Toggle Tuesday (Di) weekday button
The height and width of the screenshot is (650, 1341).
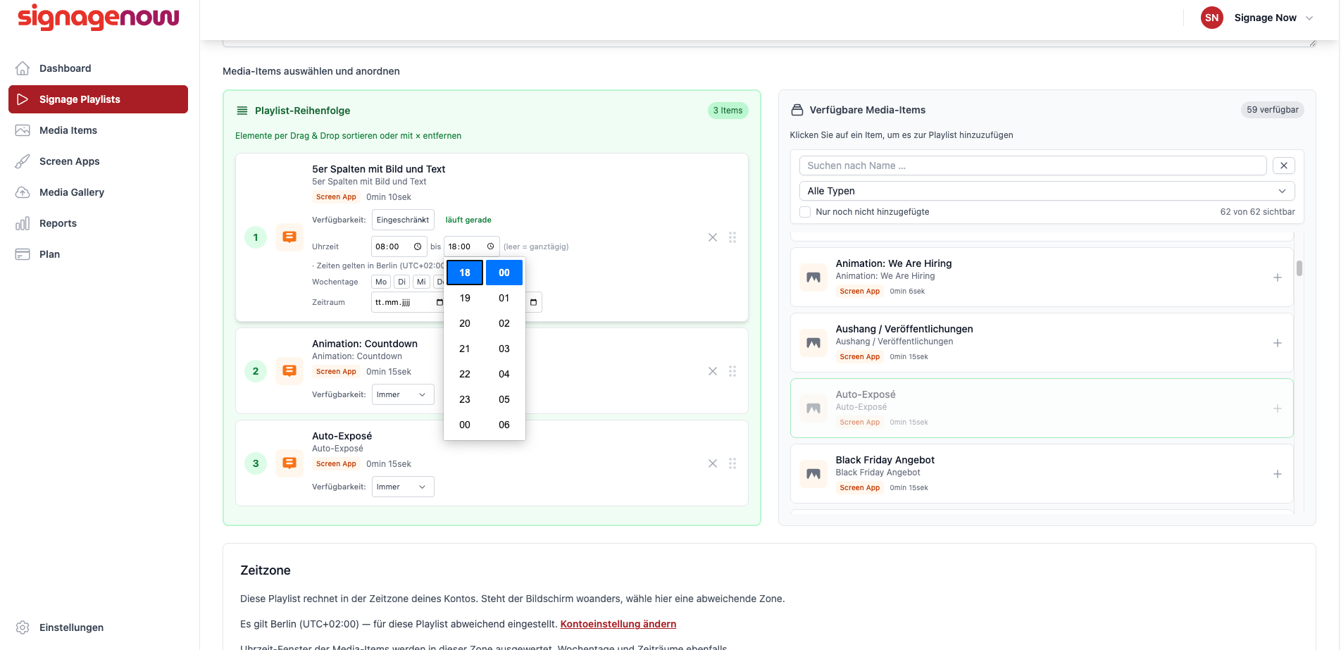(401, 282)
